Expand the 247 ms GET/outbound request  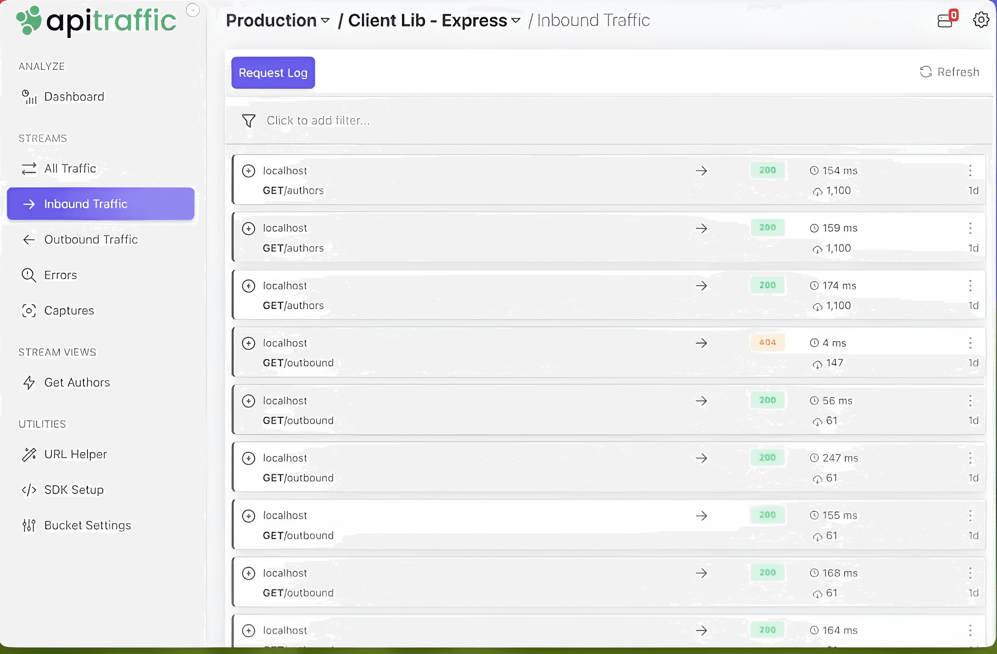248,459
